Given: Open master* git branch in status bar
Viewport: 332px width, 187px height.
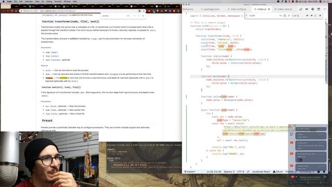Looking at the screenshot, I should 190,172.
